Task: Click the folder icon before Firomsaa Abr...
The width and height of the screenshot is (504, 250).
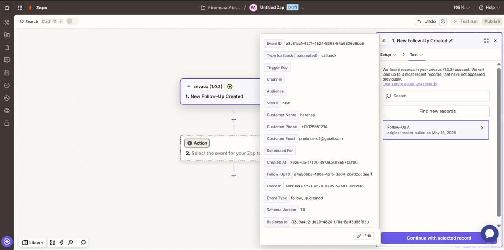Action: (203, 8)
